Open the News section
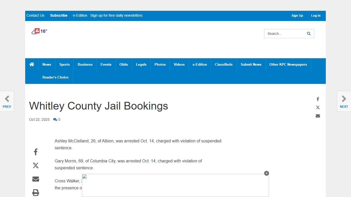The width and height of the screenshot is (351, 197). [x=47, y=64]
